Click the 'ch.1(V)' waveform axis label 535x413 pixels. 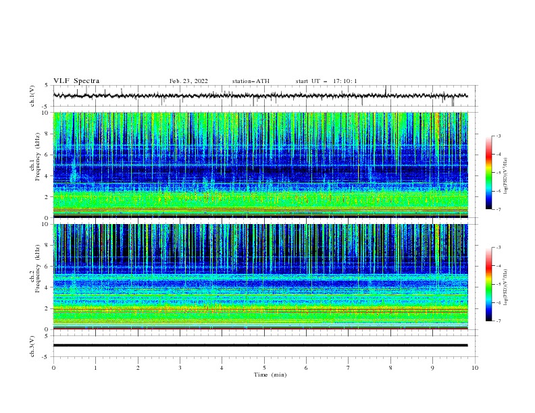32,96
